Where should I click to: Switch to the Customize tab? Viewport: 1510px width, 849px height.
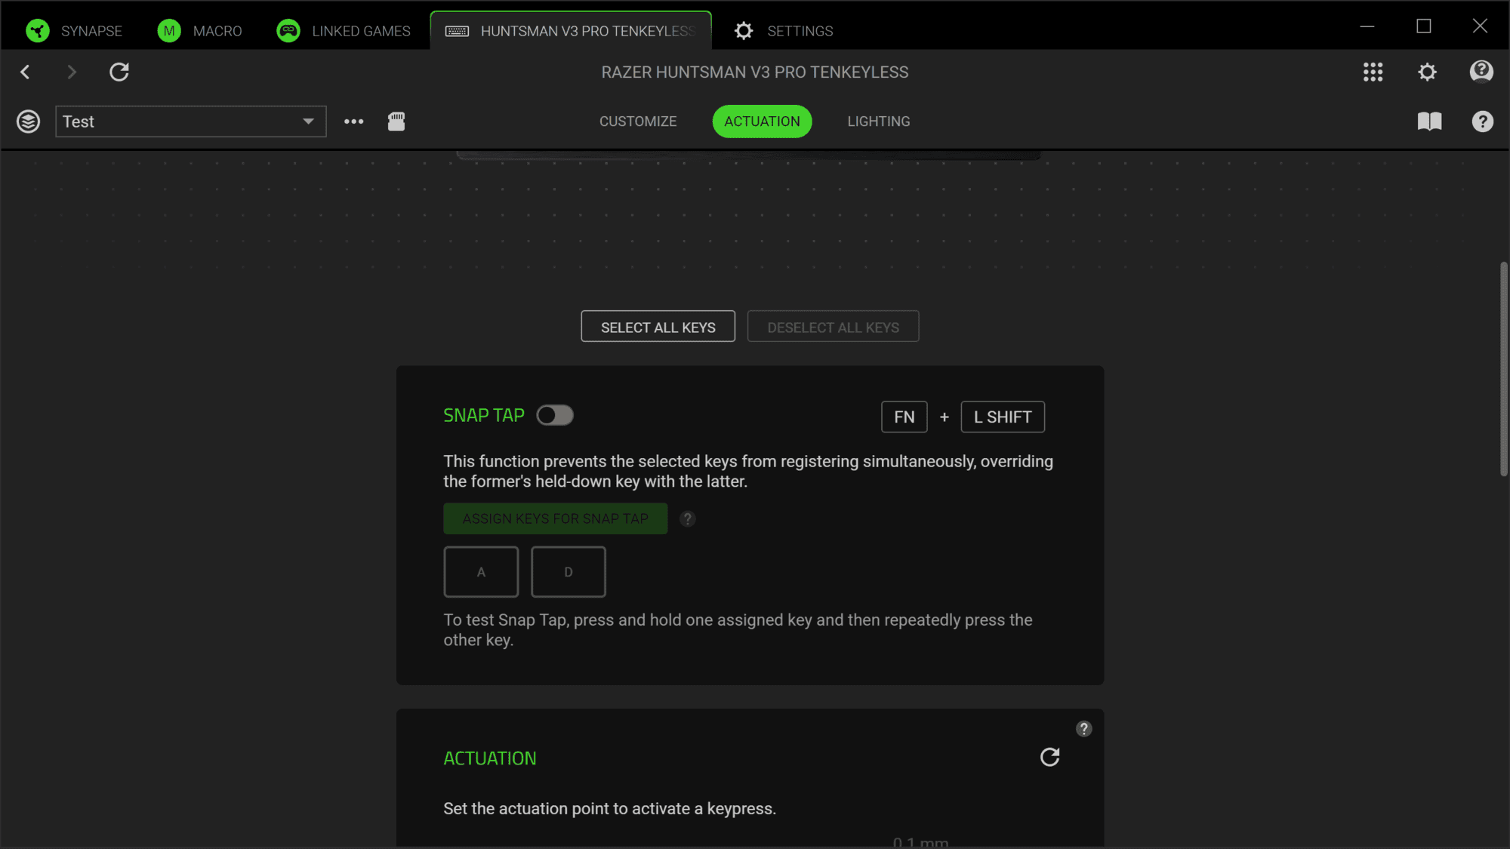click(638, 122)
